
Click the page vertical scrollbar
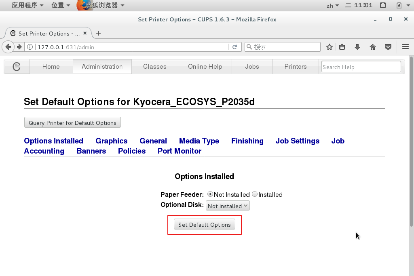tap(411, 141)
